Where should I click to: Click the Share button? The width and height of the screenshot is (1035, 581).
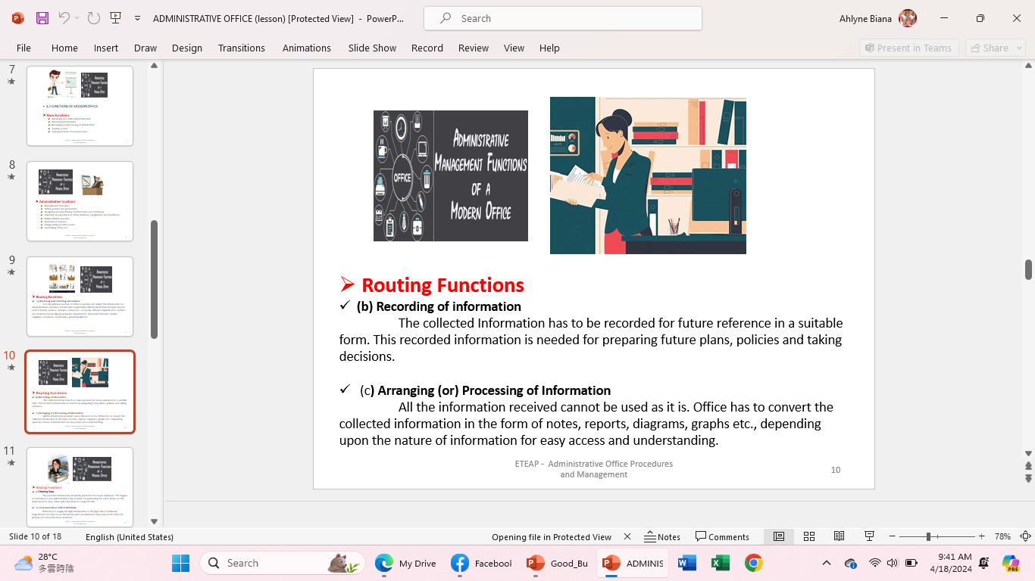(x=989, y=48)
